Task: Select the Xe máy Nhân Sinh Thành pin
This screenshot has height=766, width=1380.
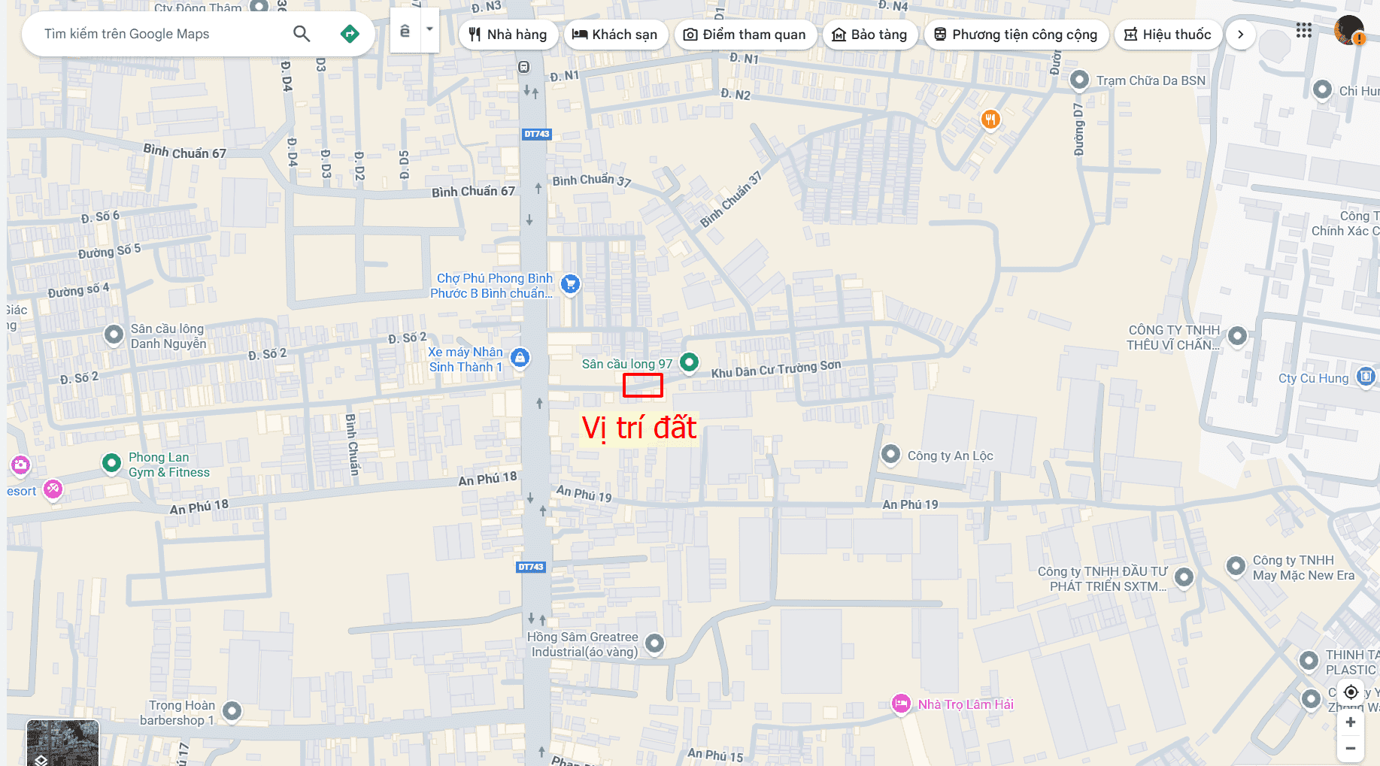Action: [520, 359]
